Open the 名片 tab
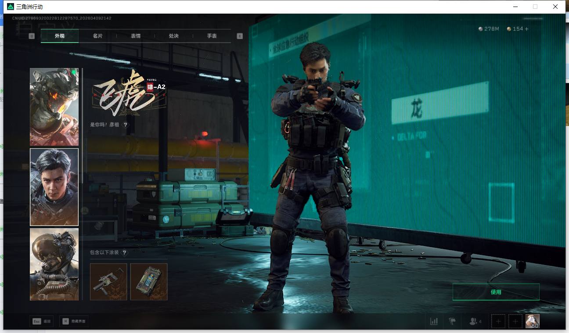This screenshot has height=333, width=569. coord(97,36)
